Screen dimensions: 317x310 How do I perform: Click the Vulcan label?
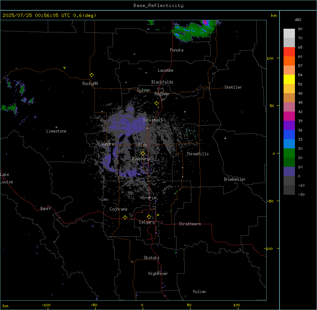point(200,292)
